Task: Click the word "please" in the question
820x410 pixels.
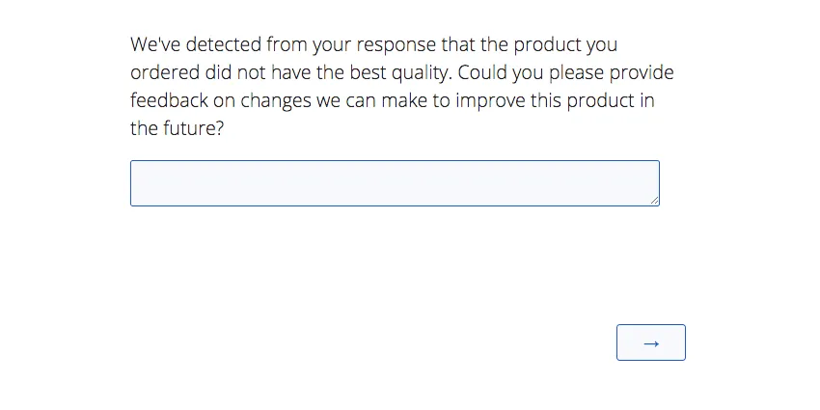Action: [575, 72]
